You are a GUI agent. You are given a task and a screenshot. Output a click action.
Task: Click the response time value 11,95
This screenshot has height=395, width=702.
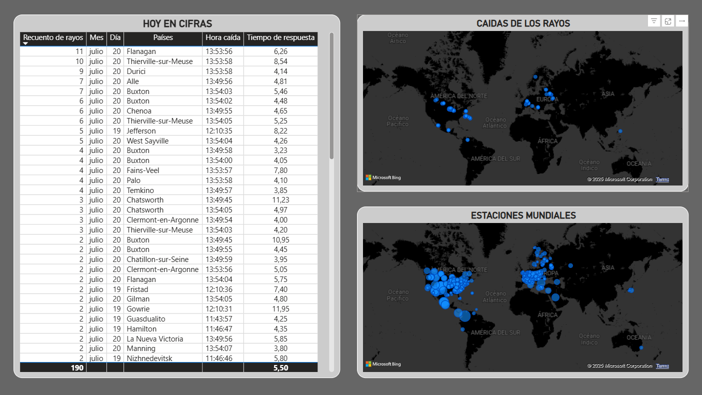pyautogui.click(x=281, y=309)
